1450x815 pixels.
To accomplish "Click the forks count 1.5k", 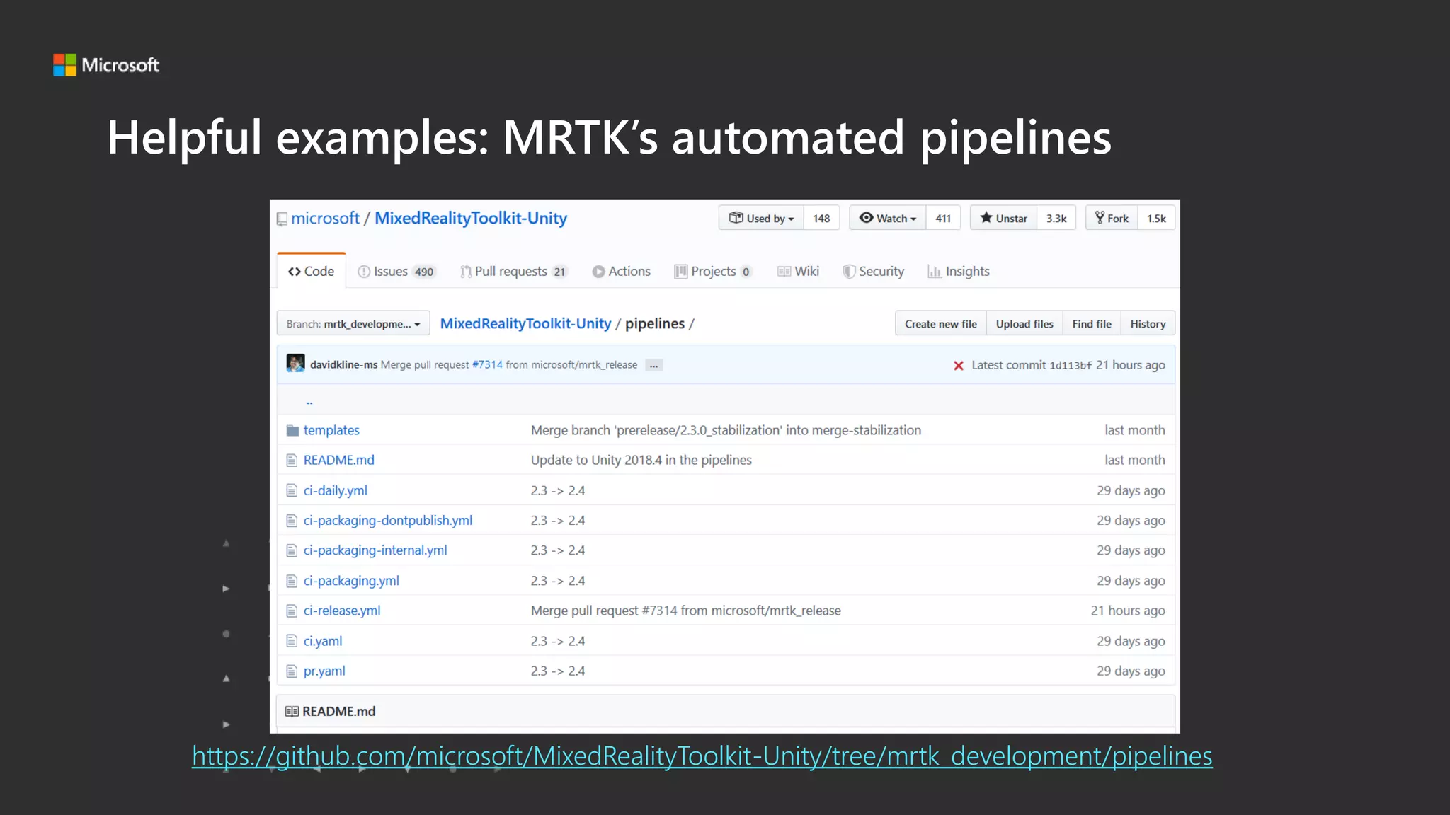I will (1156, 218).
